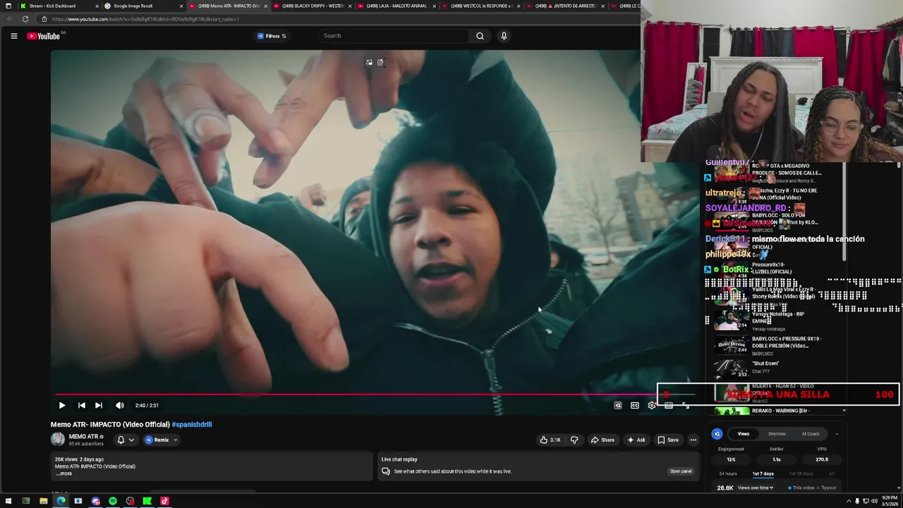903x508 pixels.
Task: Switch to LAJA - MALDITO ANIMAL tab
Action: [x=397, y=6]
